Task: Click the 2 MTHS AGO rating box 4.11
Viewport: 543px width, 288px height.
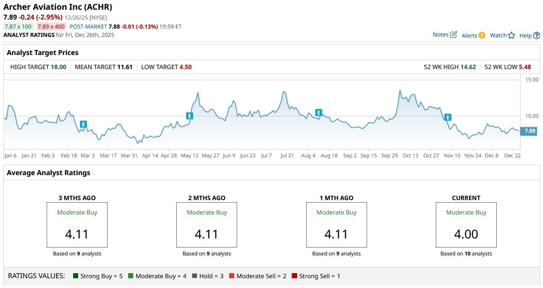Action: (x=207, y=225)
